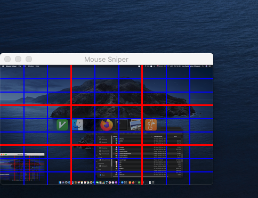Expand the first folder's disclosure triangle in Finder list
The width and height of the screenshot is (258, 198).
(114, 139)
